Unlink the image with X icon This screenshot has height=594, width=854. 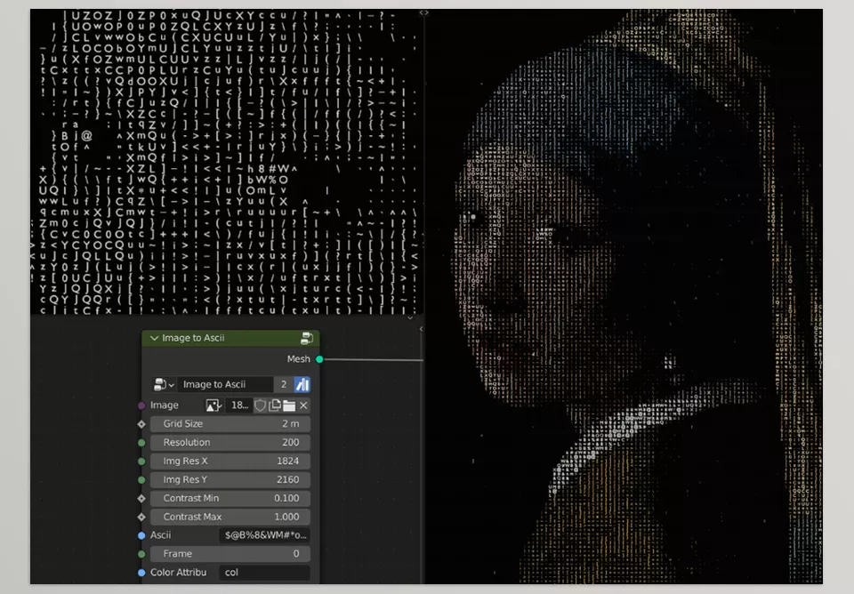tap(304, 405)
